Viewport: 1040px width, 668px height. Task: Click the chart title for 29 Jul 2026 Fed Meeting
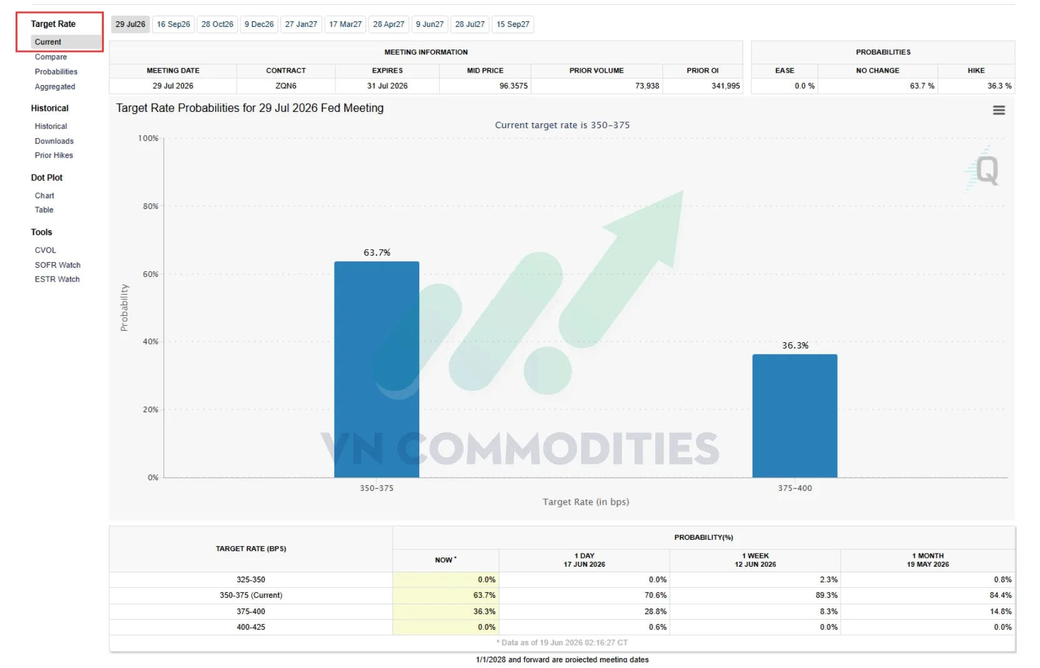(x=250, y=108)
